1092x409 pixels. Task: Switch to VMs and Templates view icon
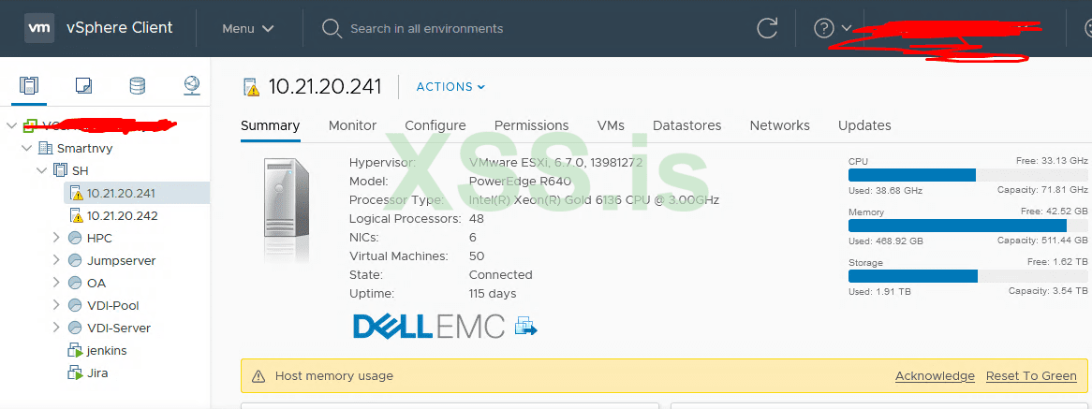click(83, 86)
